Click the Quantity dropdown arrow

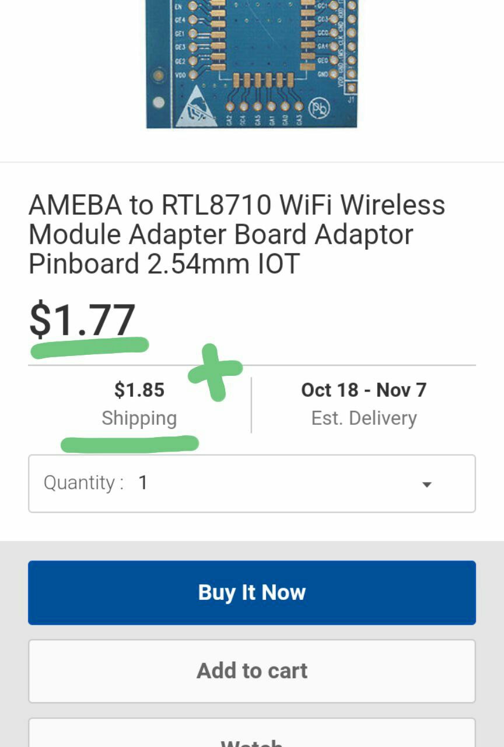coord(427,484)
